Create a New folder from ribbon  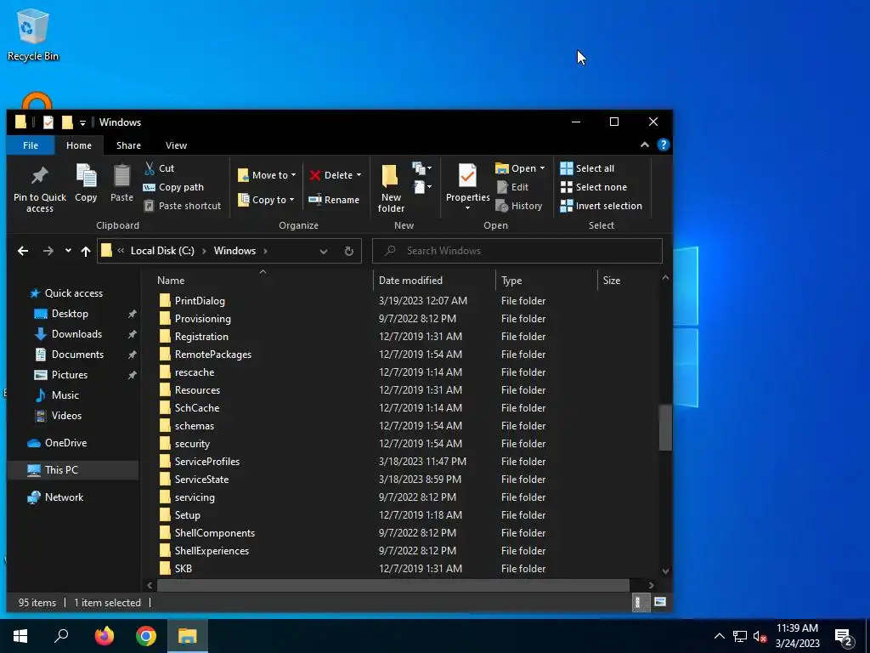(391, 188)
